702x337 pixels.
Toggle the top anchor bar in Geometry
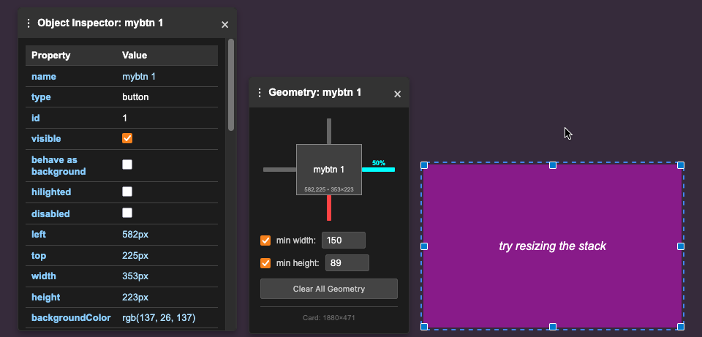coord(329,131)
